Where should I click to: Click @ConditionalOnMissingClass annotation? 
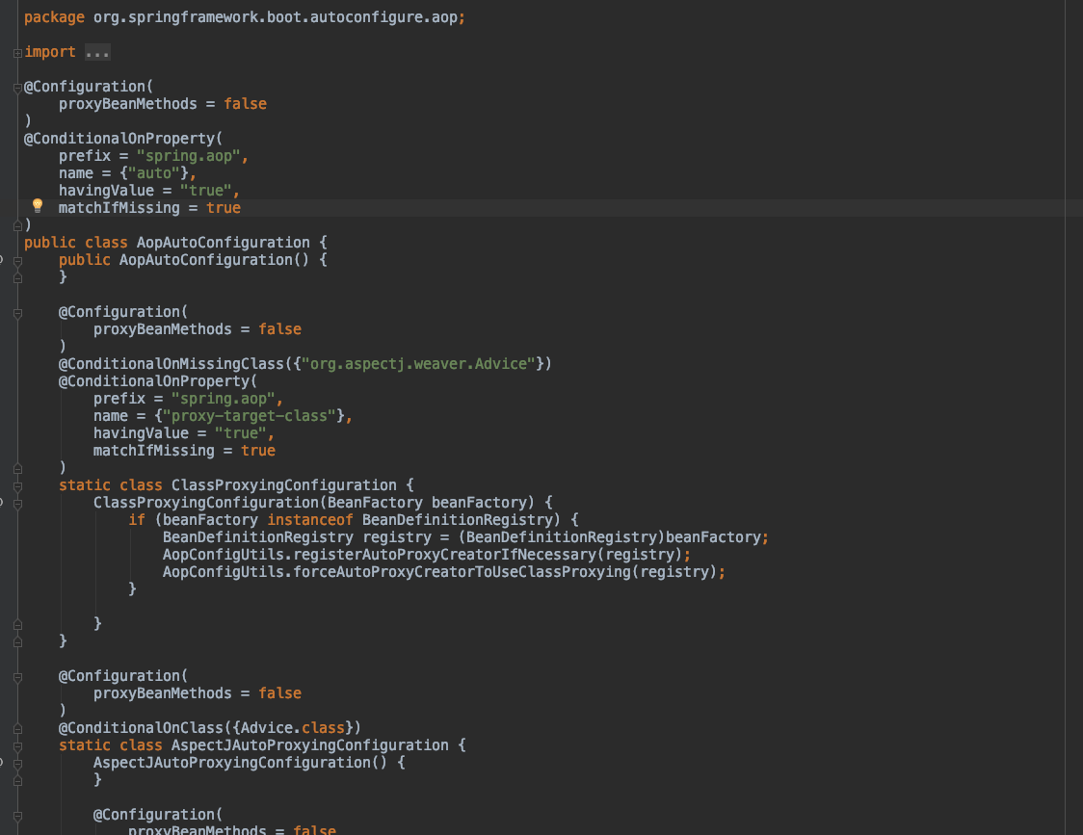[x=172, y=364]
